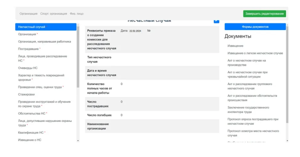Open Характер и тяжесть повреждений здоровья
300x157 pixels.
(41, 77)
